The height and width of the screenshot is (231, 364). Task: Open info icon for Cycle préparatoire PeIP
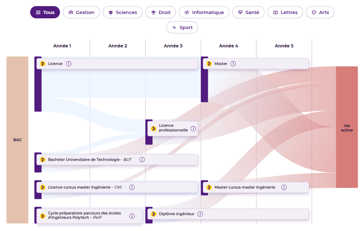click(132, 216)
